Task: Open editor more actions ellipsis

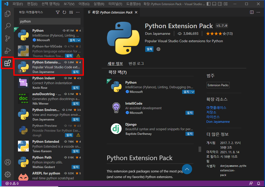Action: click(x=258, y=12)
